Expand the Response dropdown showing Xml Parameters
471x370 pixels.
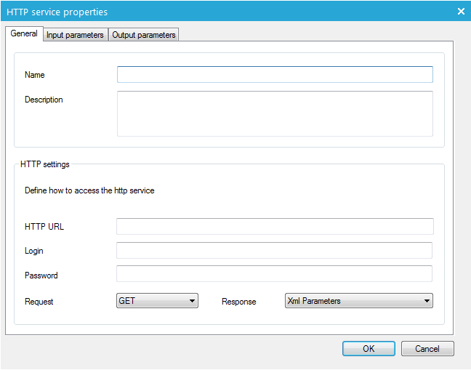tap(359, 301)
